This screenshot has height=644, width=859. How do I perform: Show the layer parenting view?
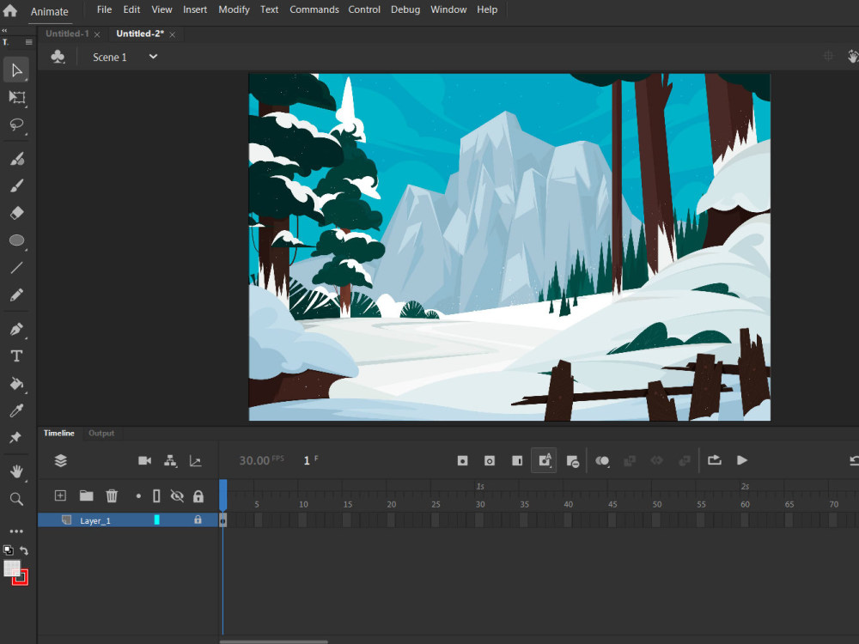tap(170, 460)
